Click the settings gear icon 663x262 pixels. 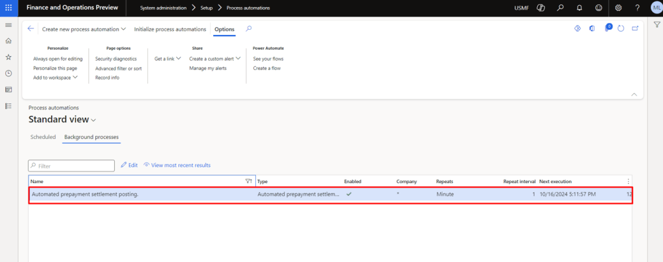[x=618, y=8]
